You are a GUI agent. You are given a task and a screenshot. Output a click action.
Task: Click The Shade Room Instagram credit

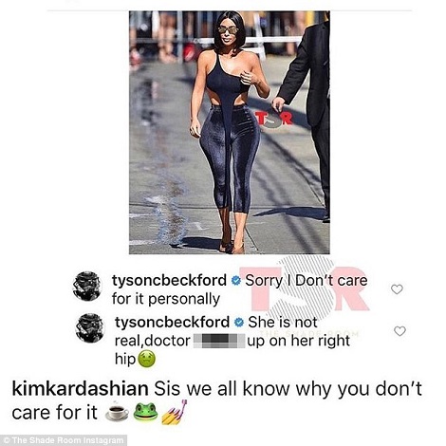click(64, 440)
